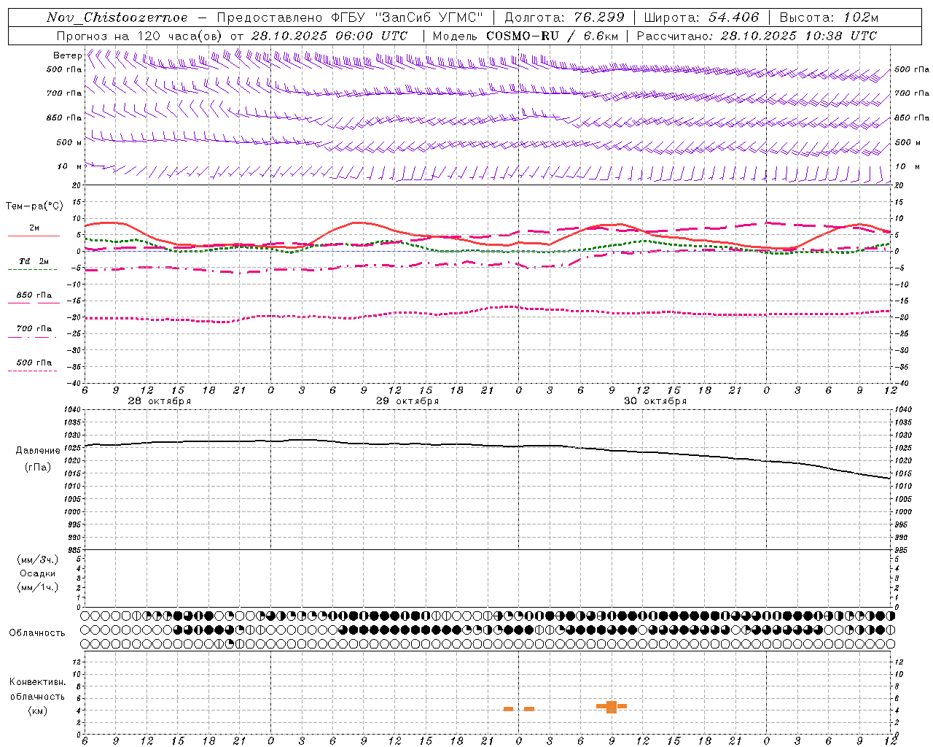Click the Ветер wind panel label
This screenshot has height=747, width=933.
pyautogui.click(x=68, y=55)
